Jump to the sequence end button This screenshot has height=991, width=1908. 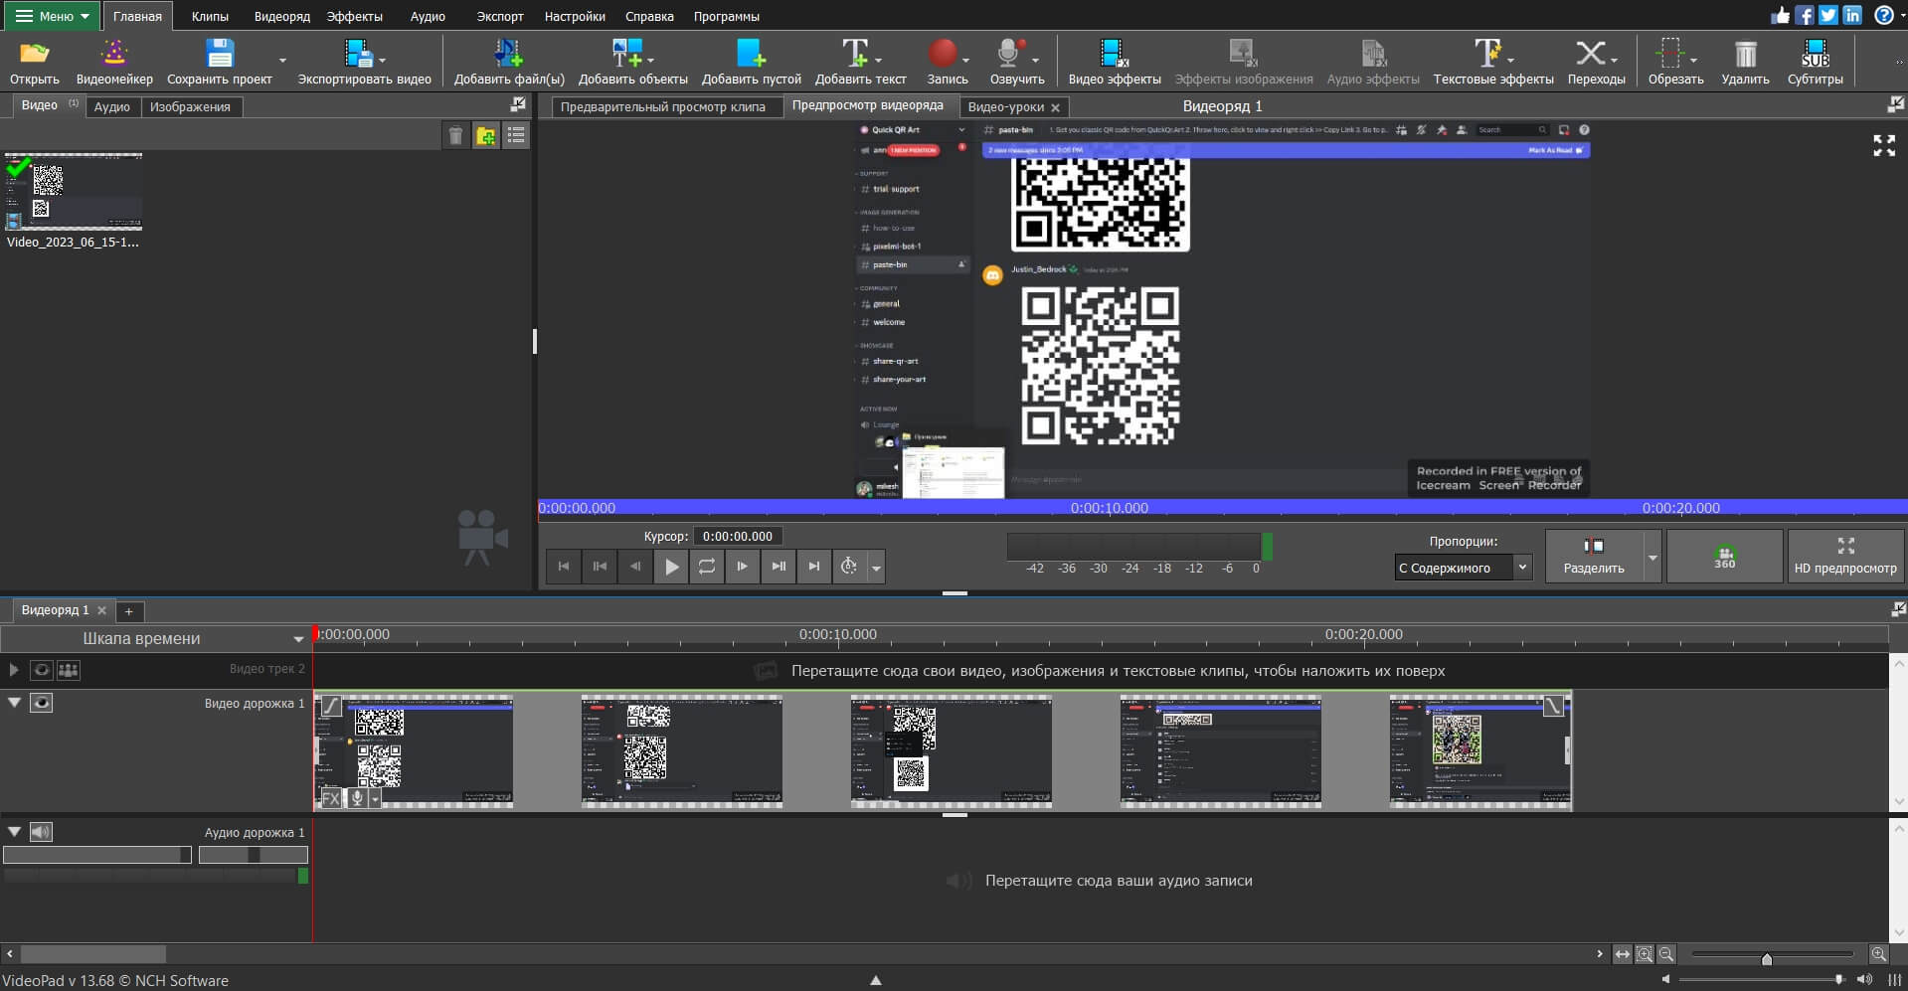click(x=814, y=567)
